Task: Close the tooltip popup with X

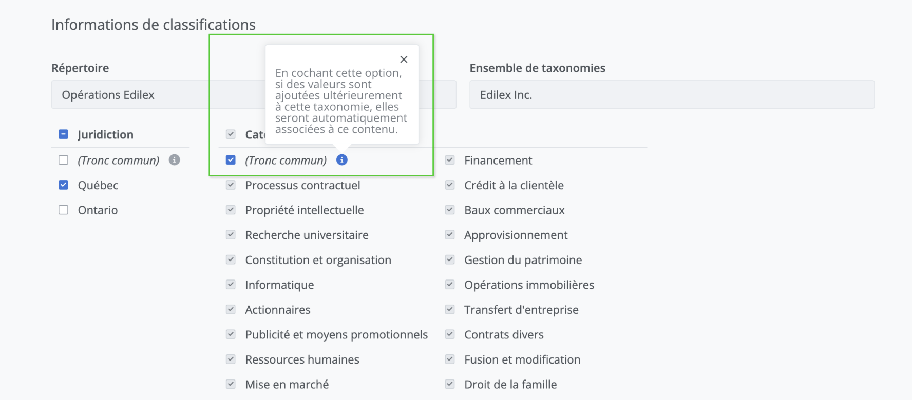Action: point(404,59)
